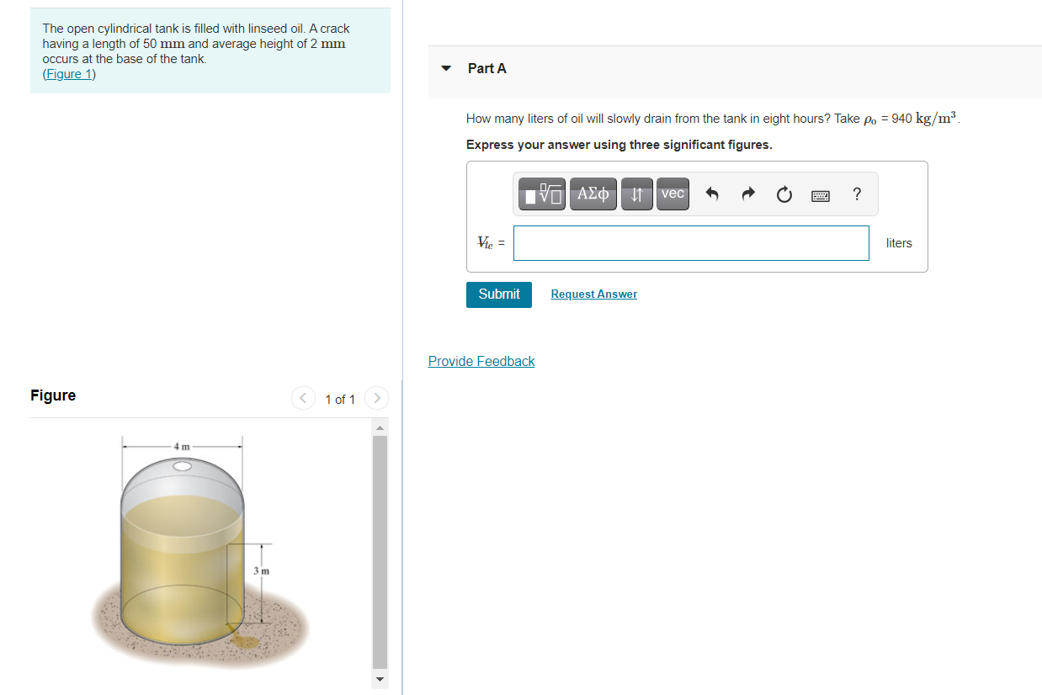Open the on-screen keyboard shortcuts icon
This screenshot has height=695, width=1042.
(820, 194)
